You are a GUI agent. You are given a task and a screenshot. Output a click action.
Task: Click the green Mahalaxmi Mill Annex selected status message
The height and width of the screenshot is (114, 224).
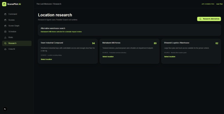[61, 32]
